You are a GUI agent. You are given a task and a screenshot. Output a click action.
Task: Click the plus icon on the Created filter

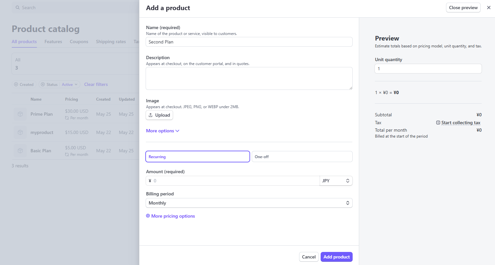tap(16, 84)
